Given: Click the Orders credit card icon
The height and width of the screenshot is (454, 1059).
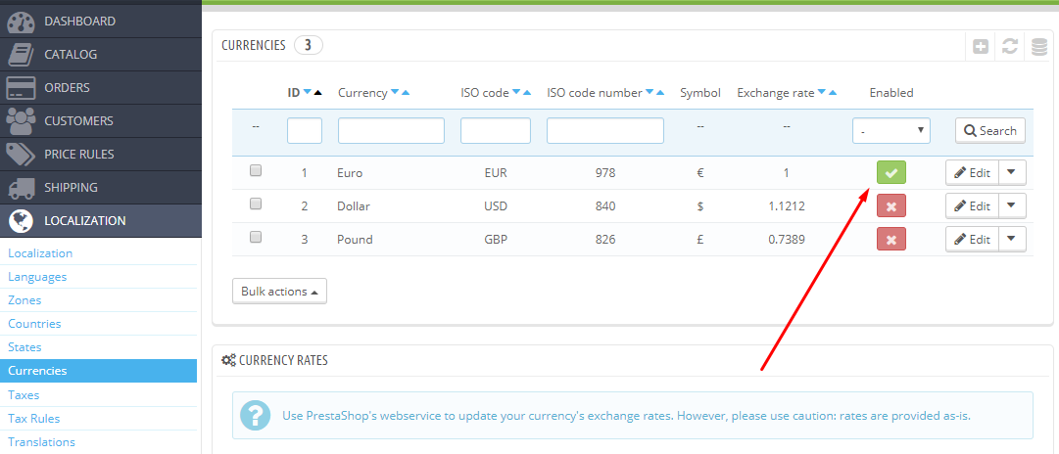Looking at the screenshot, I should 21,88.
